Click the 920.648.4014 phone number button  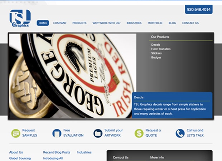pyautogui.click(x=199, y=9)
